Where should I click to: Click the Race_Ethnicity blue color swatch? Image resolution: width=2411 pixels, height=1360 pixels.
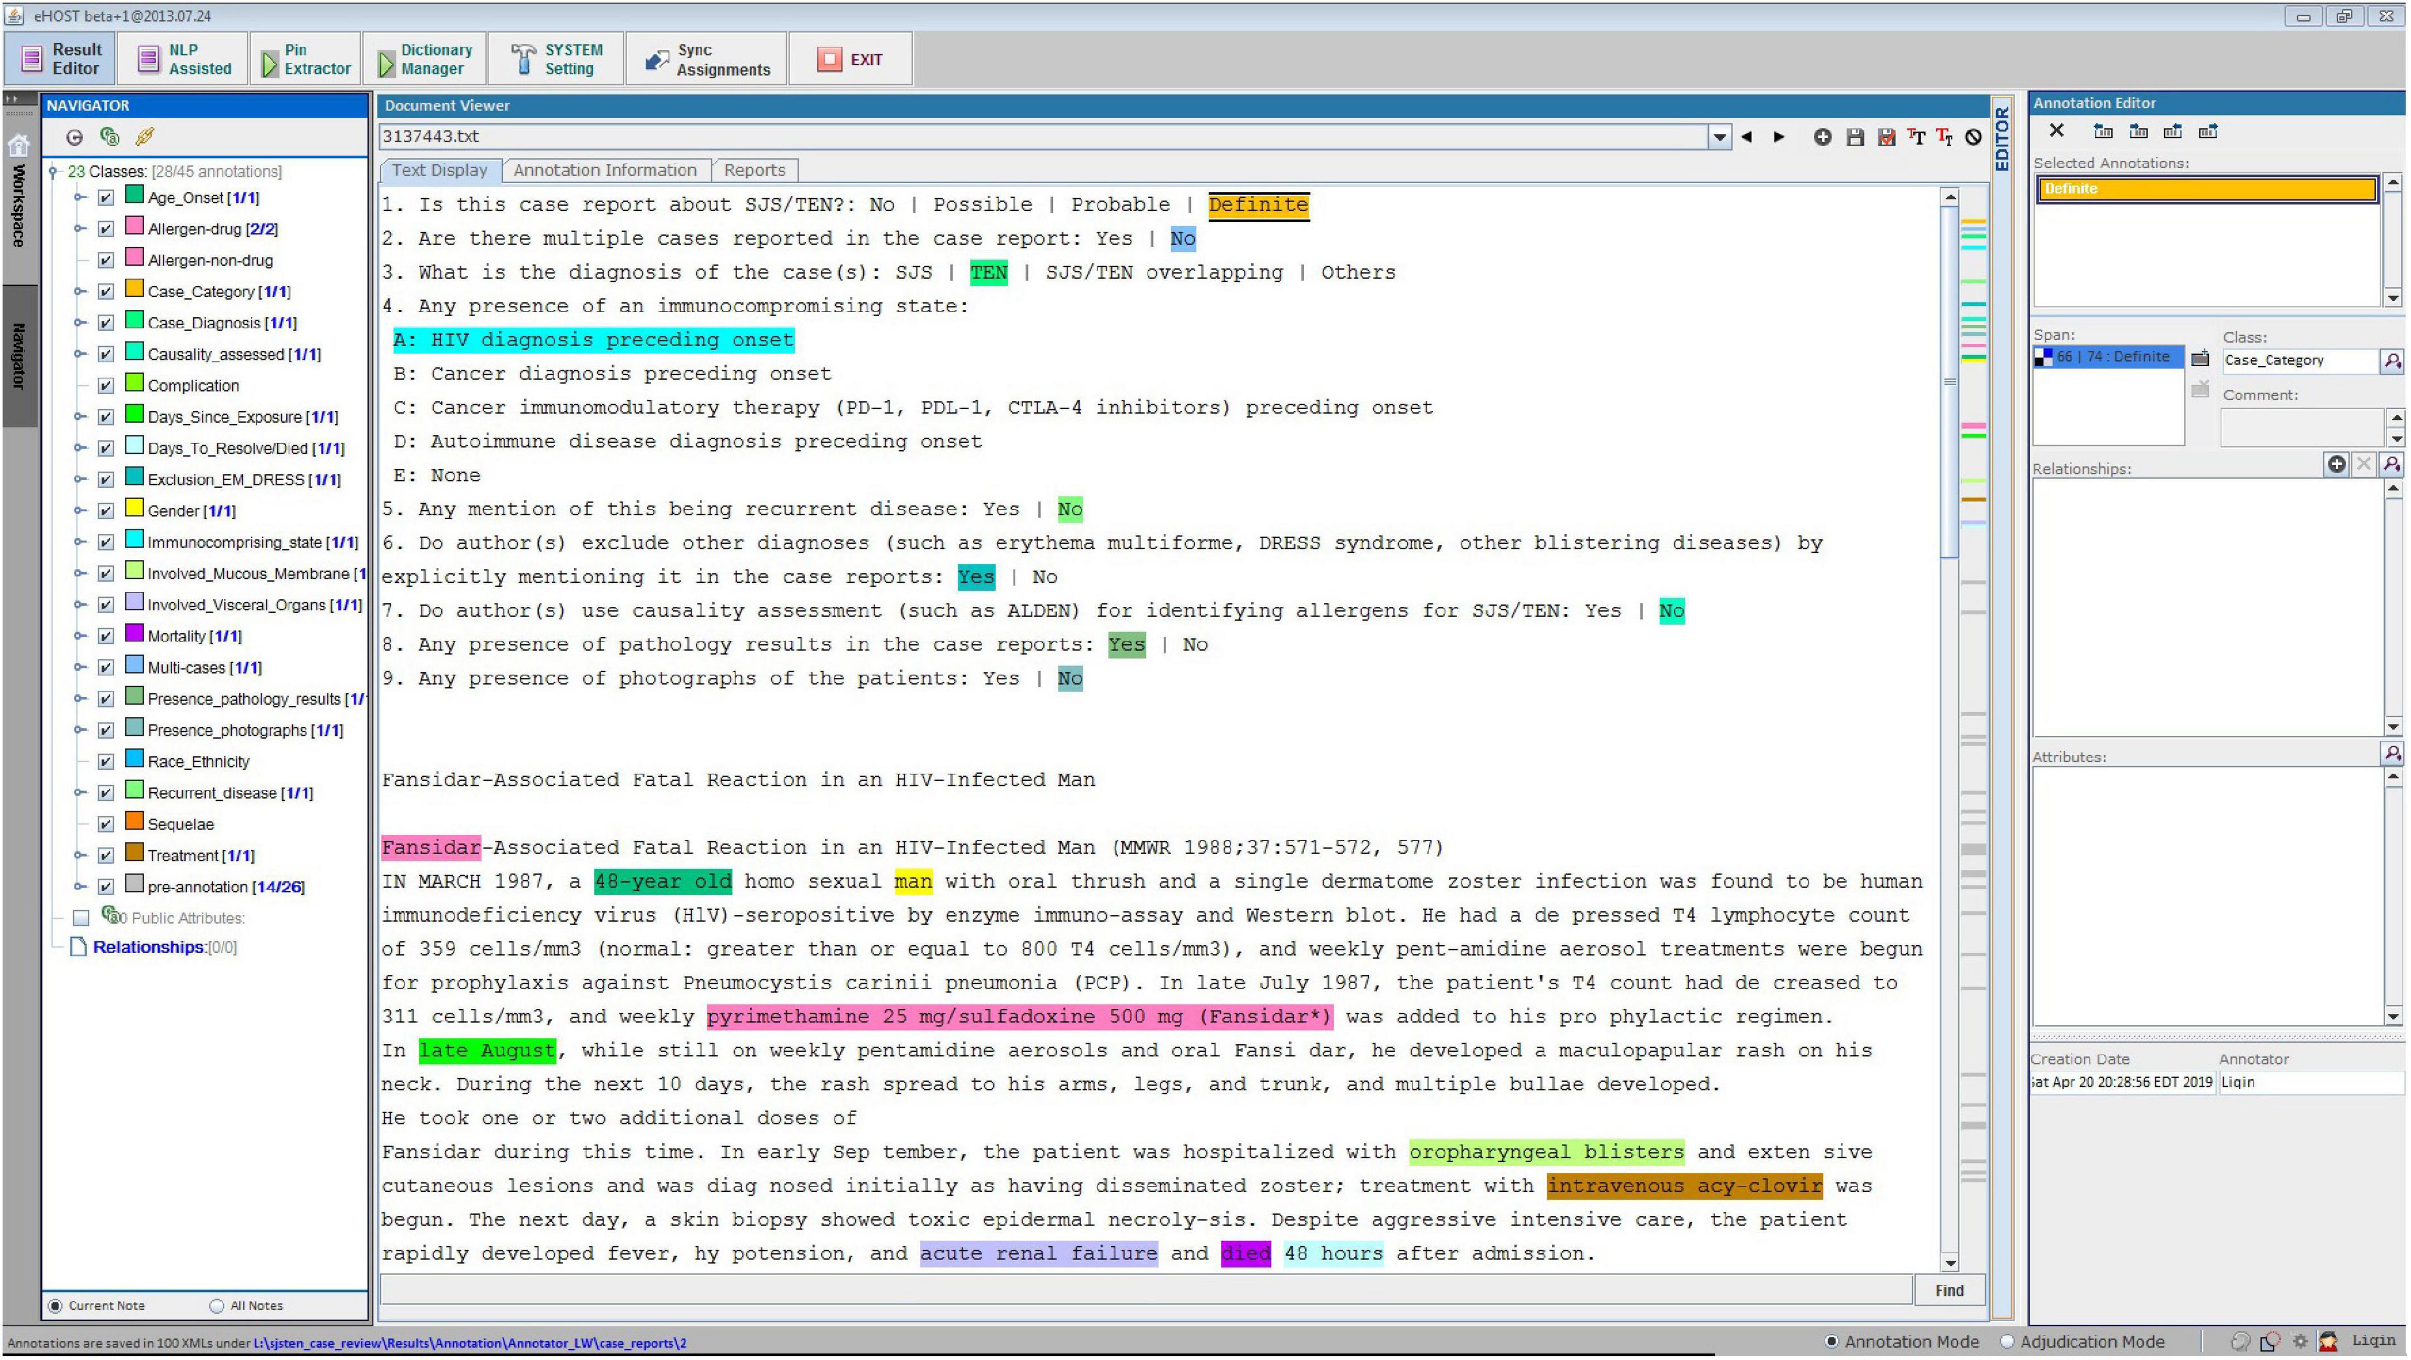point(134,759)
